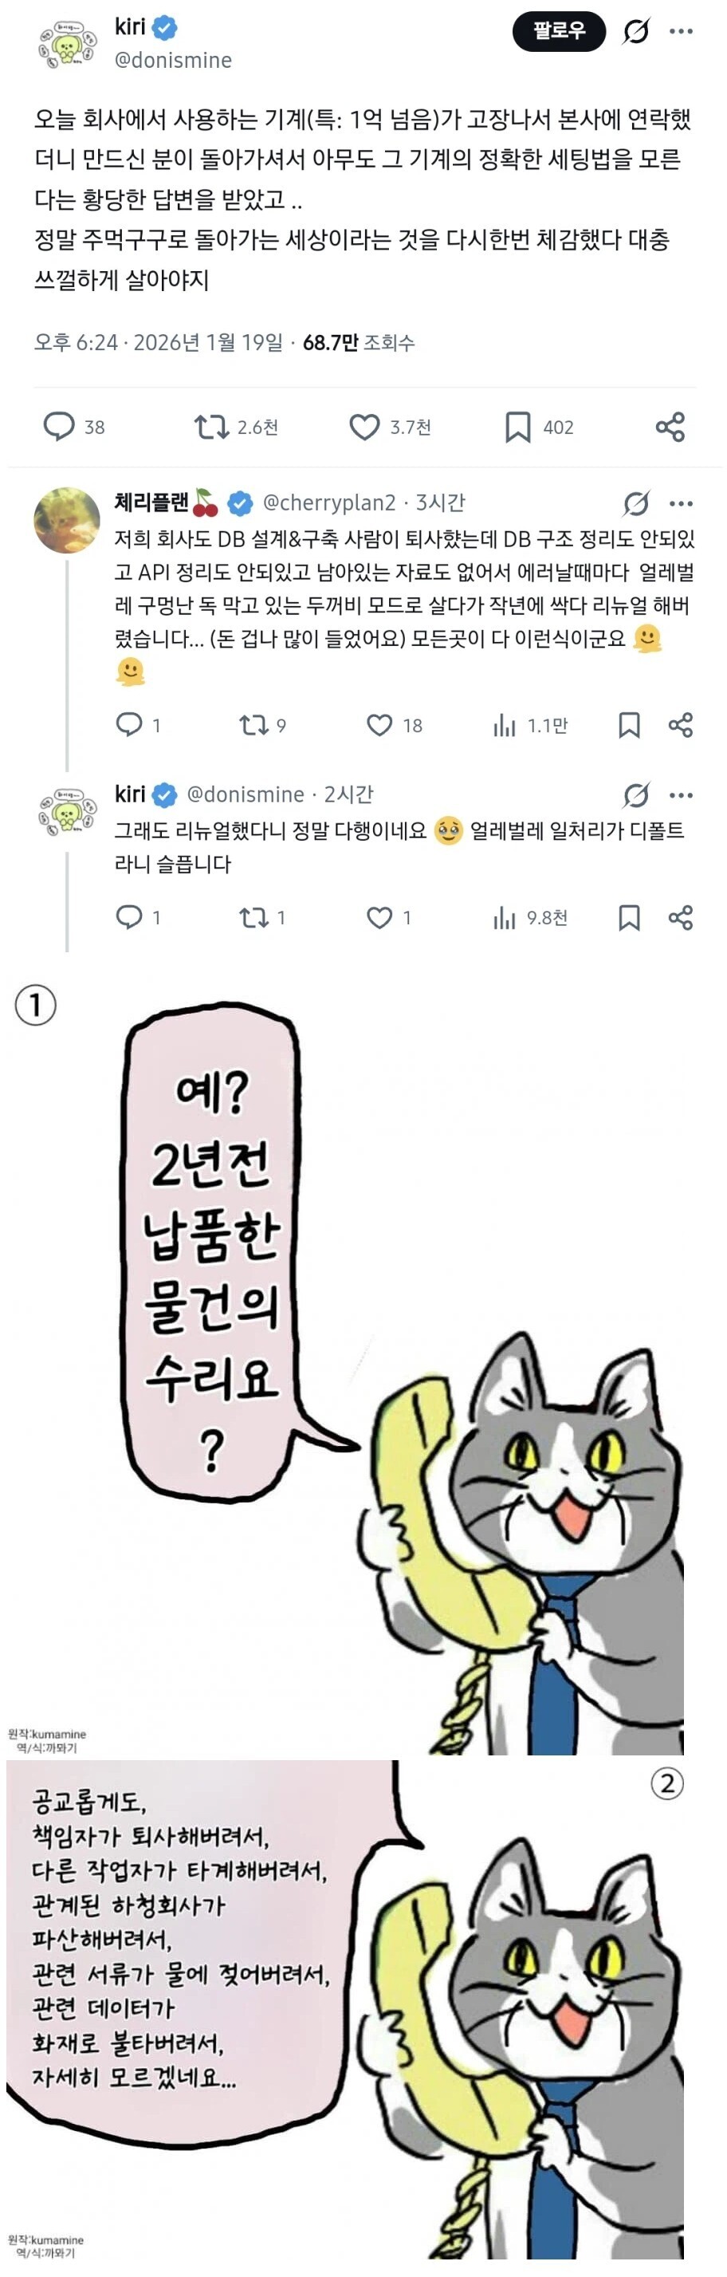Open Grok icon beside the 팔로우 button

click(636, 32)
